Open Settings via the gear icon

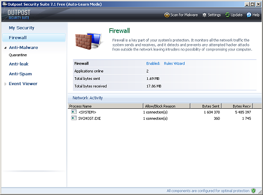tap(204, 15)
